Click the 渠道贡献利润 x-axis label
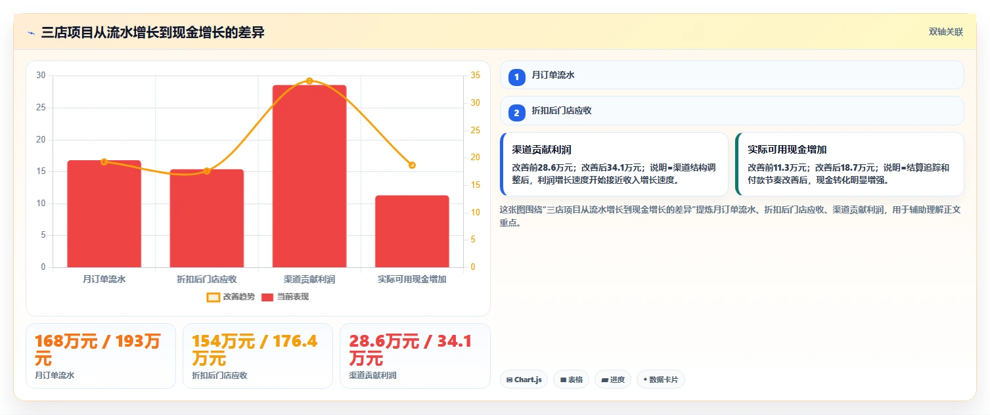The image size is (990, 415). (309, 279)
